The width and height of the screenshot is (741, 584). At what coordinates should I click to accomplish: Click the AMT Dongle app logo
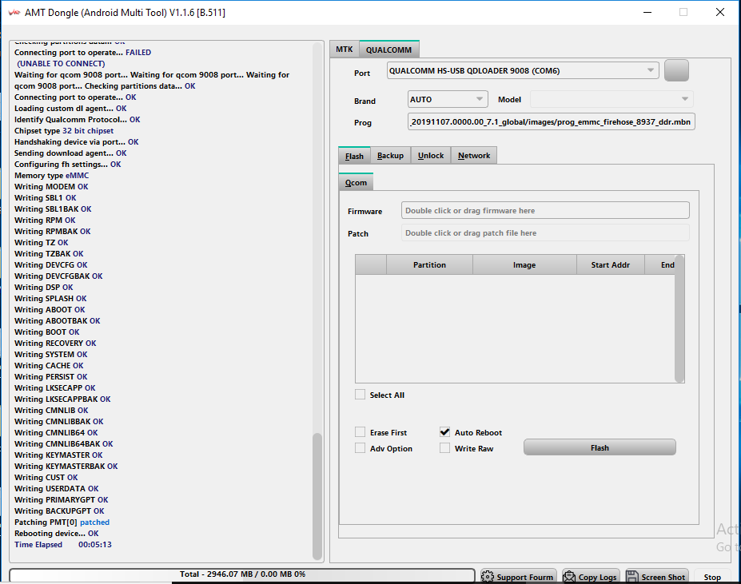14,12
